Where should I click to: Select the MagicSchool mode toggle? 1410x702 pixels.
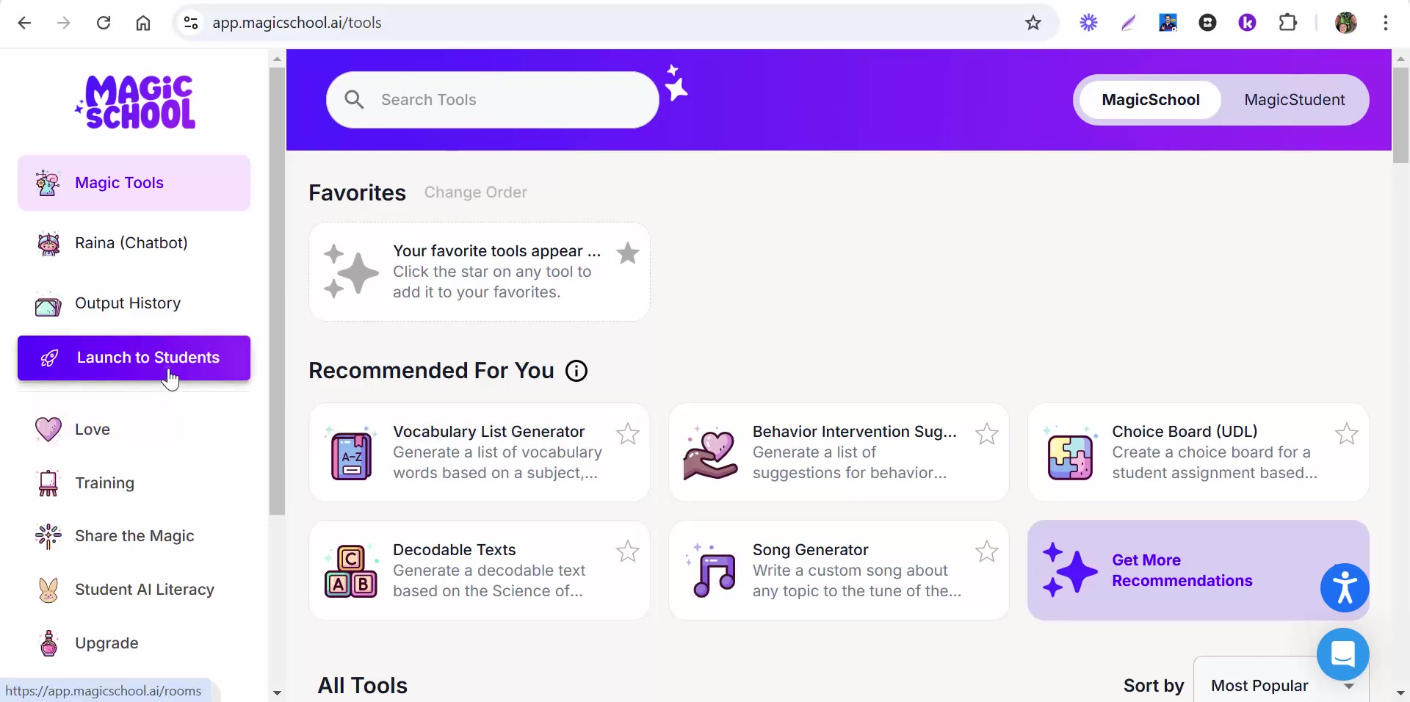pyautogui.click(x=1151, y=100)
